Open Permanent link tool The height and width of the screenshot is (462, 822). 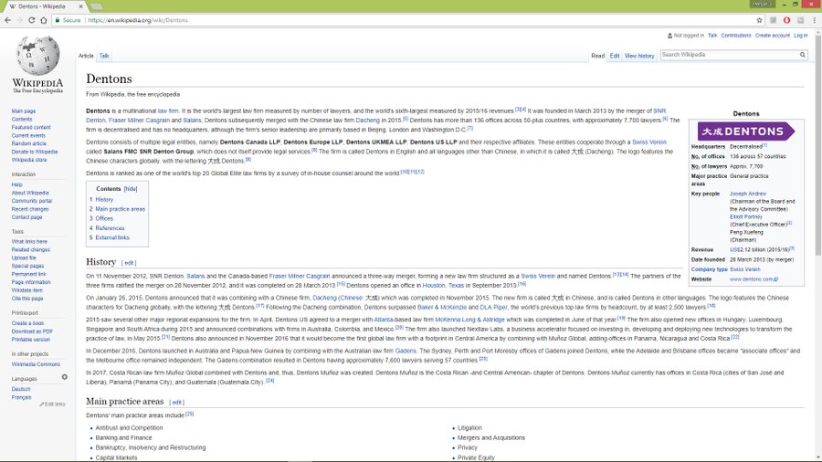tap(29, 274)
